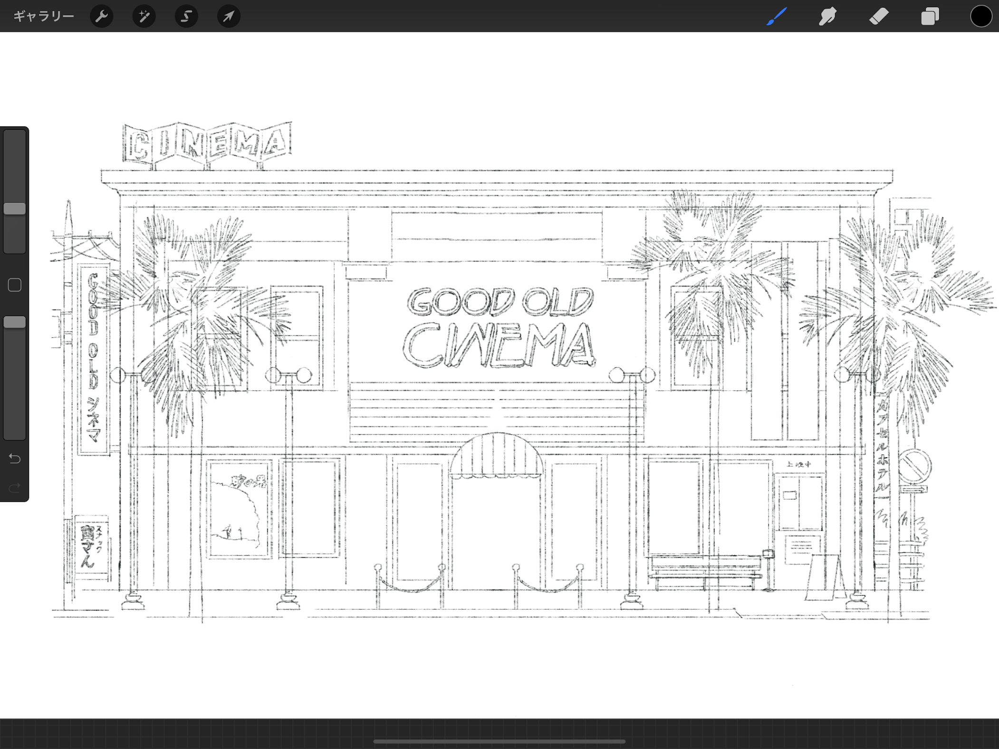Open the Adjustments magic wand menu
The height and width of the screenshot is (749, 999).
[144, 16]
